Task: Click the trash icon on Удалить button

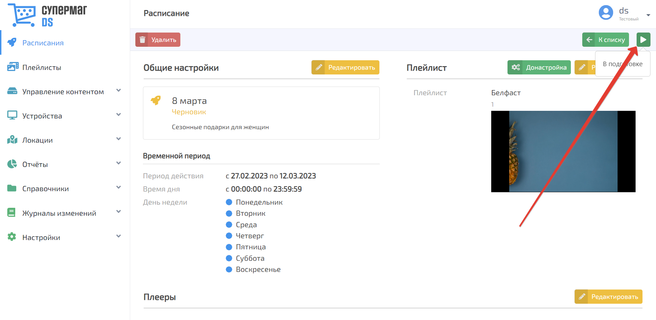Action: [142, 40]
